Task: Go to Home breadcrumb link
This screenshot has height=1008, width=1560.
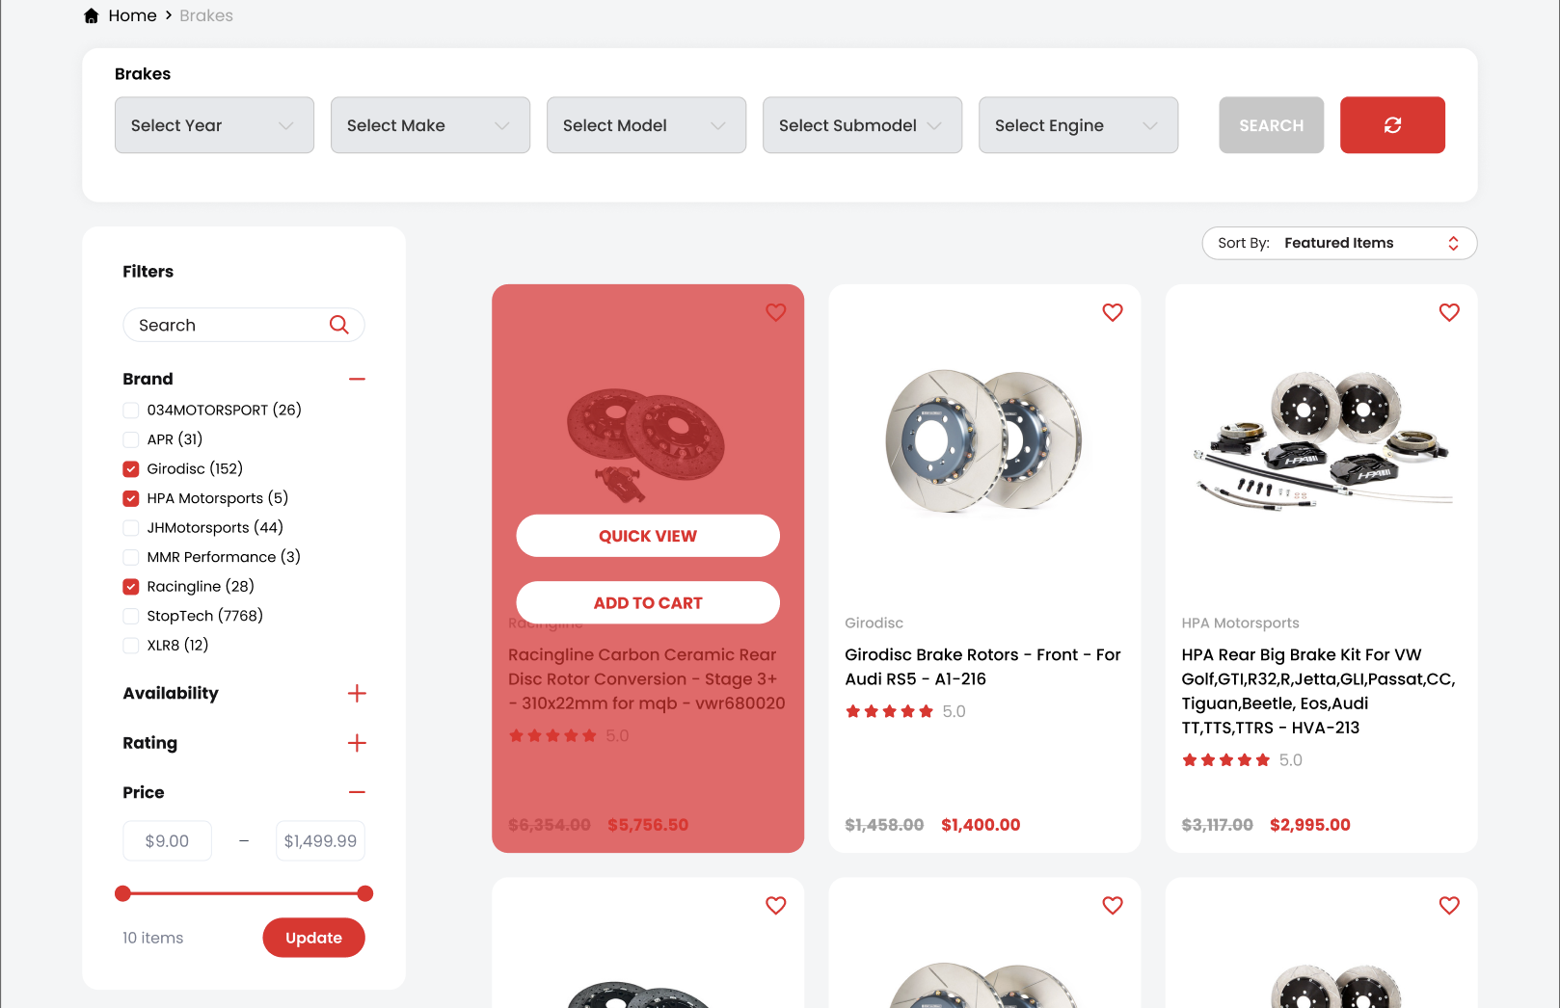Action: pyautogui.click(x=133, y=15)
